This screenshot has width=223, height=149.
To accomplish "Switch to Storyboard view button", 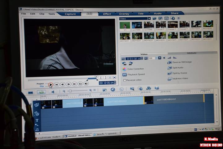I will tap(31, 93).
